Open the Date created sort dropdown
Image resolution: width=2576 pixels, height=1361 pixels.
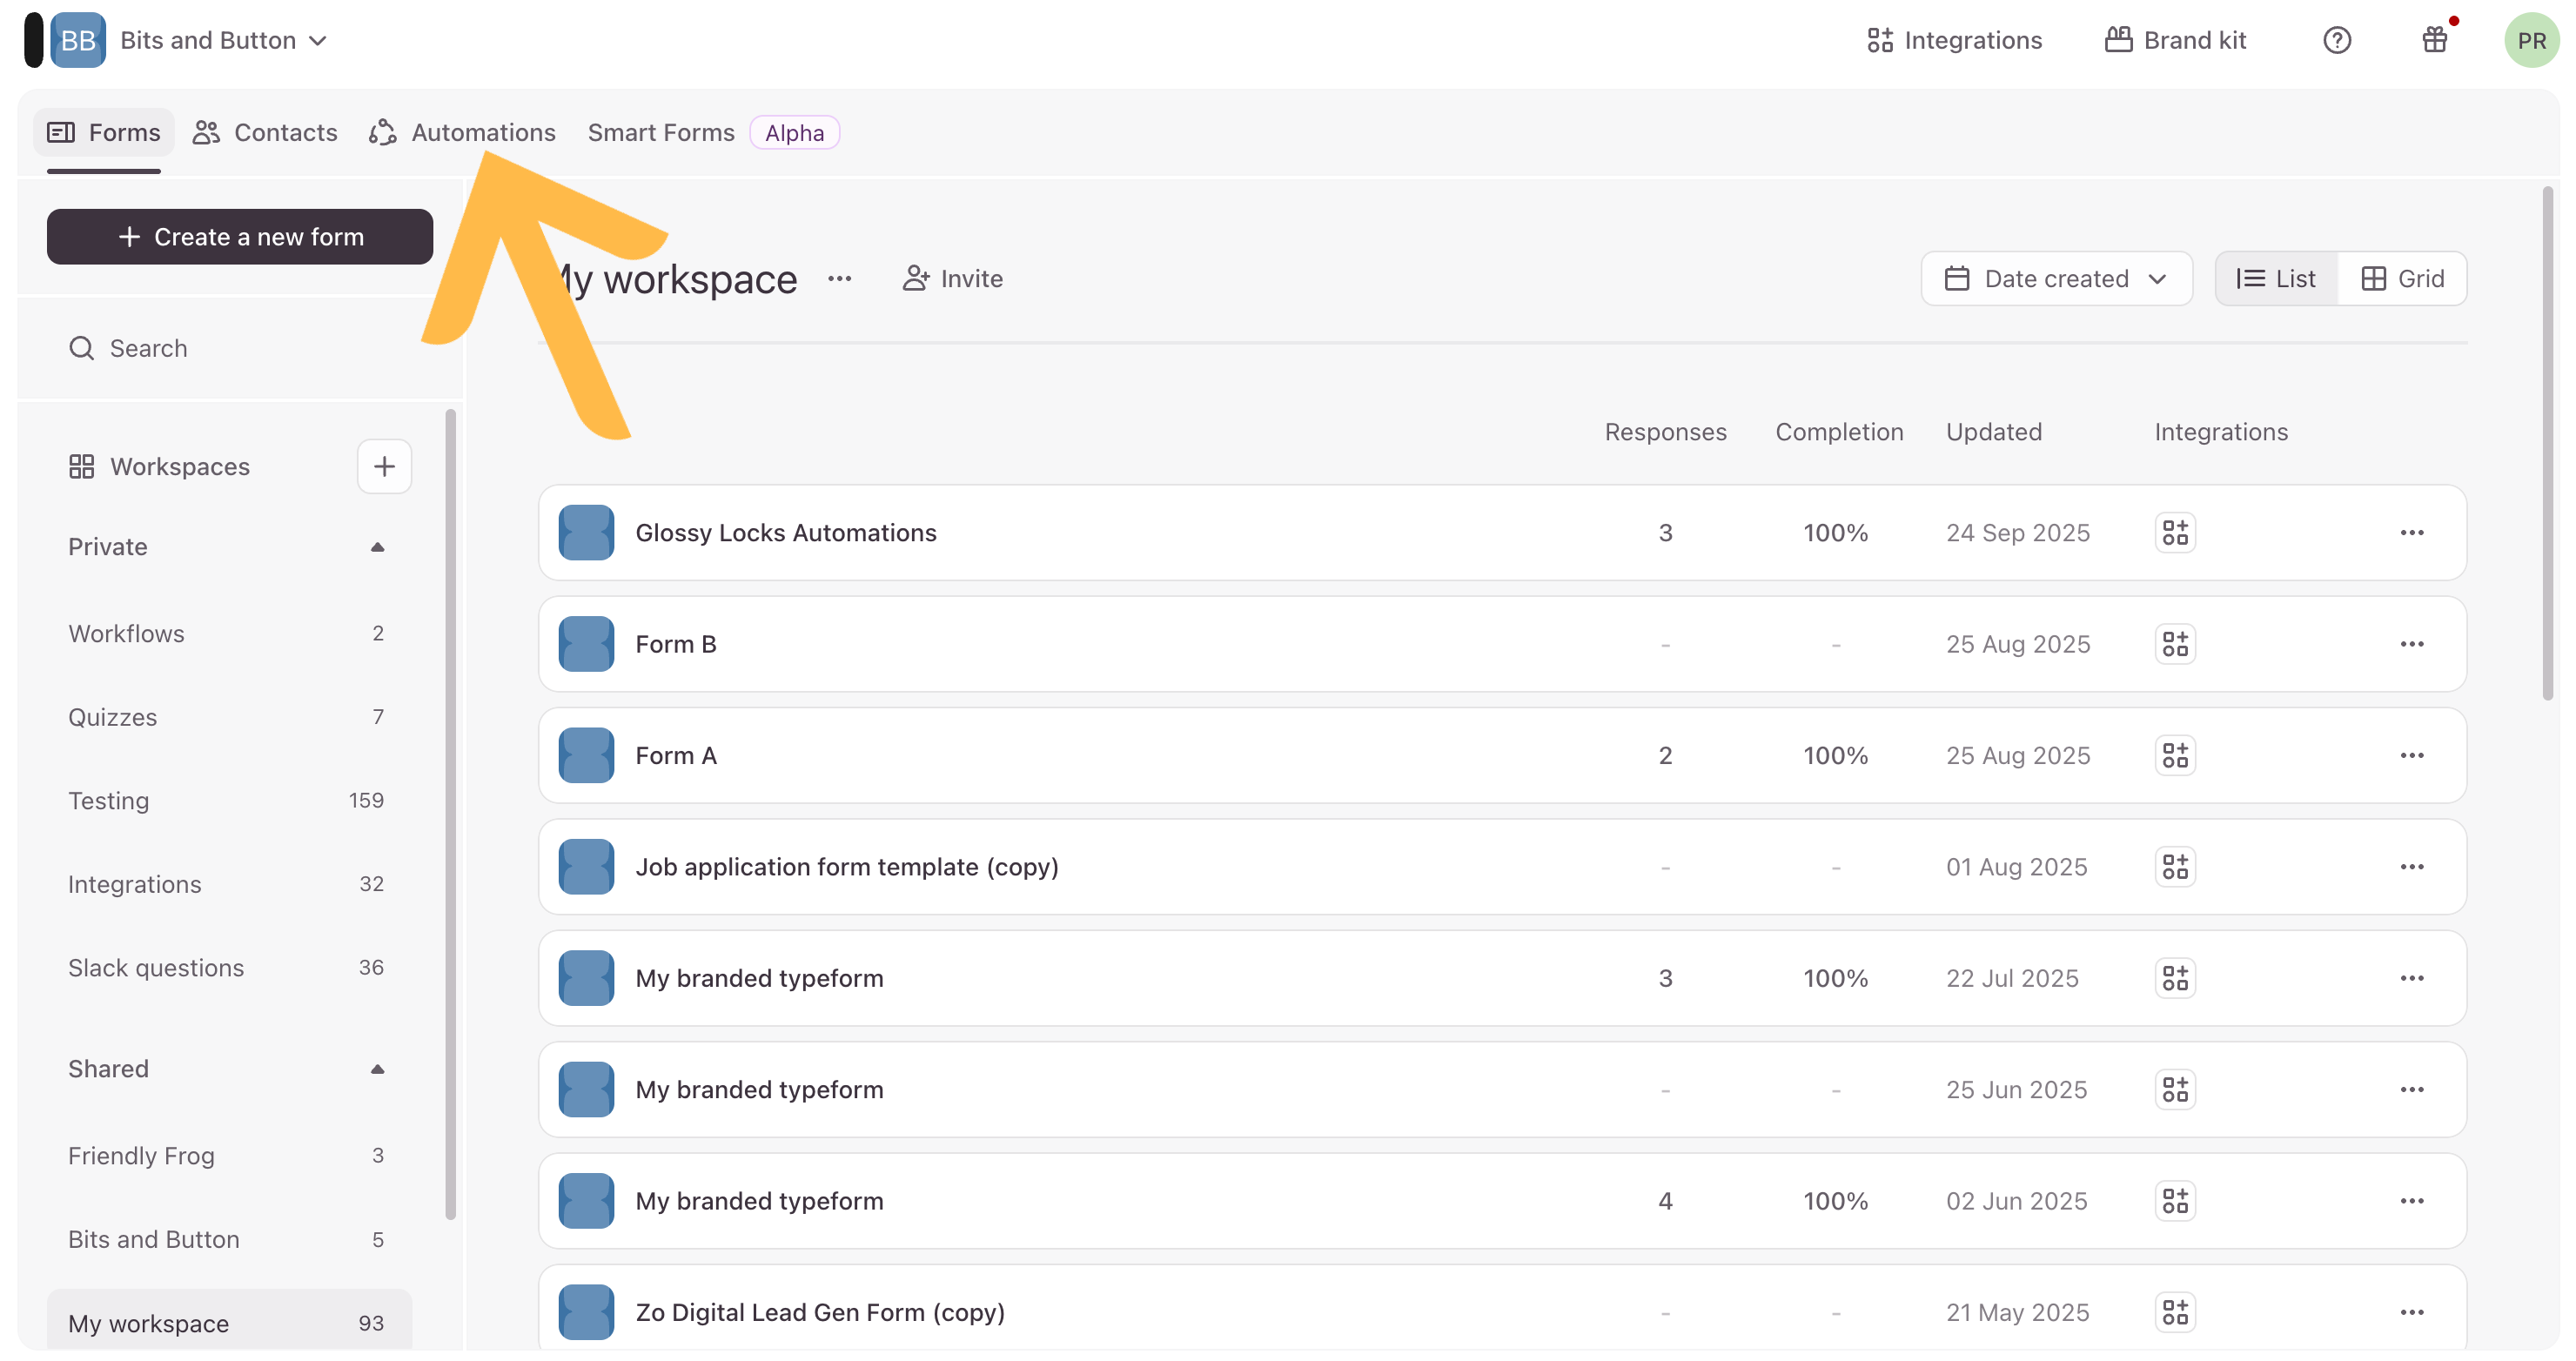click(2055, 278)
